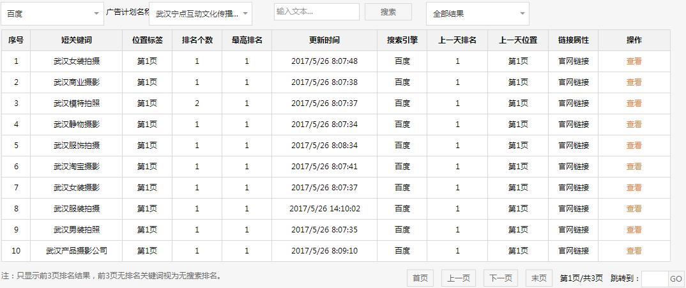Click the 序号 column header
The height and width of the screenshot is (288, 686).
click(x=16, y=40)
